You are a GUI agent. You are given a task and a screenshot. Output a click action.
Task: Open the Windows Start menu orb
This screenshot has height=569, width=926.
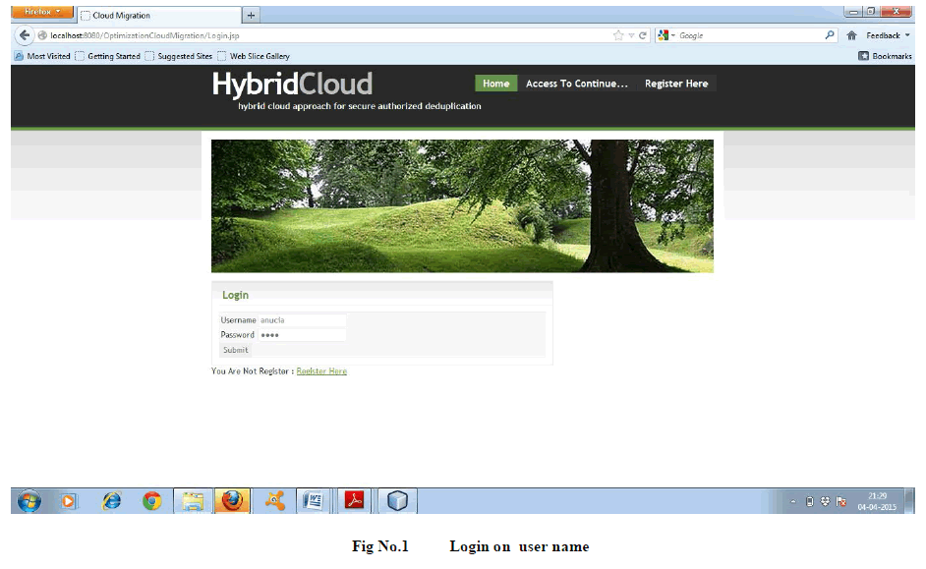point(29,501)
